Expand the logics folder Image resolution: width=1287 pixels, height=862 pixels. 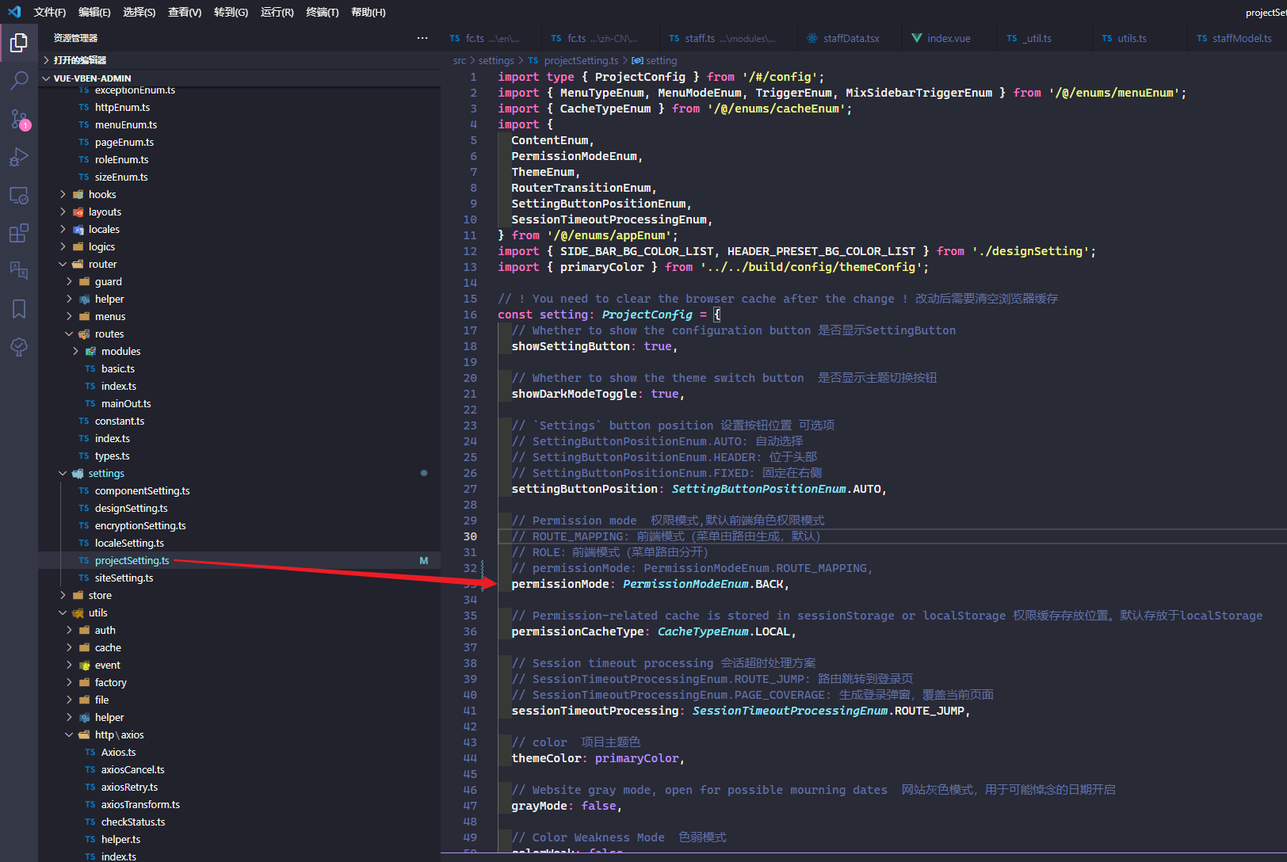pyautogui.click(x=239, y=246)
